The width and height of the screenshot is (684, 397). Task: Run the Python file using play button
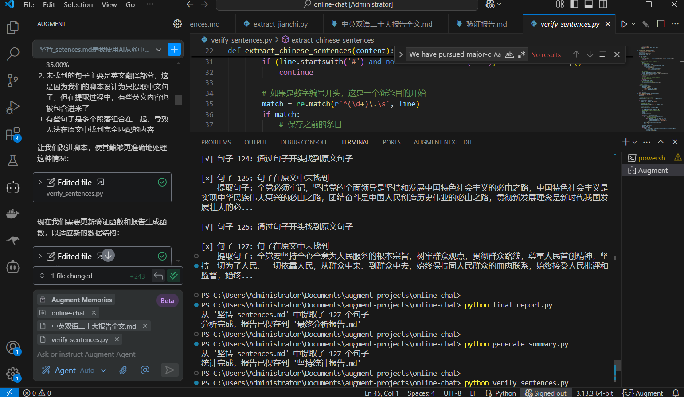pyautogui.click(x=624, y=24)
